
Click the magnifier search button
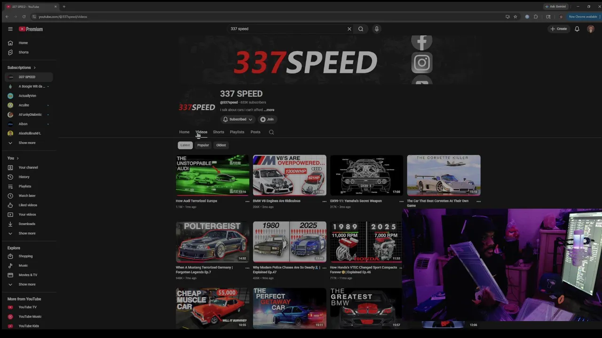(x=361, y=29)
